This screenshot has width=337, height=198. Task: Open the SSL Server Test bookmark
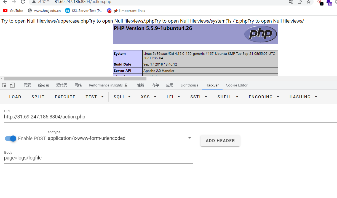coord(84,11)
